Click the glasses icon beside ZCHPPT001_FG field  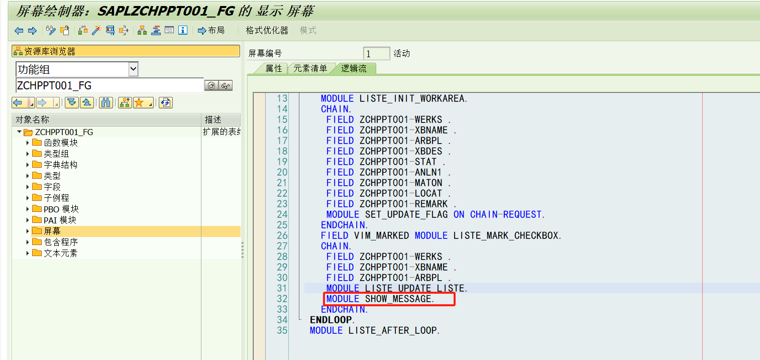pyautogui.click(x=226, y=86)
